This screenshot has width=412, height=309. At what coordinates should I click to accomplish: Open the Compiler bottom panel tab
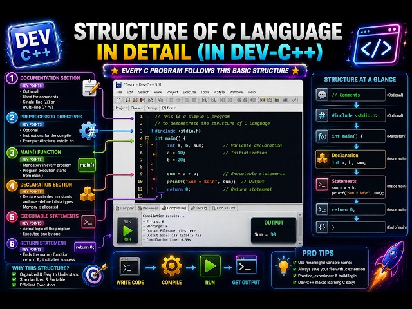tap(125, 208)
